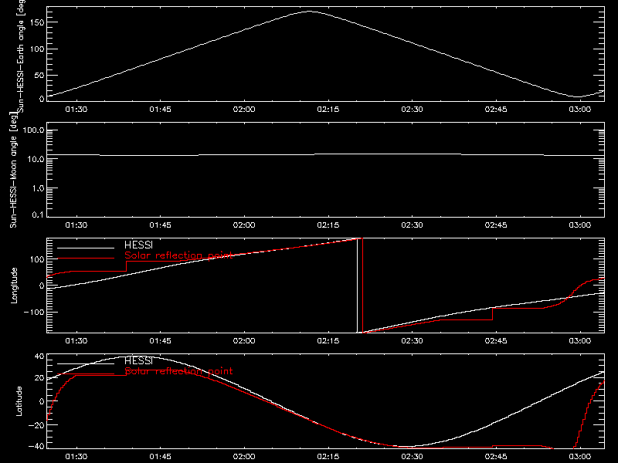Viewport: 618px width, 463px height.
Task: Click the 10.0 tick label in Moon angle plot
Action: coord(36,160)
